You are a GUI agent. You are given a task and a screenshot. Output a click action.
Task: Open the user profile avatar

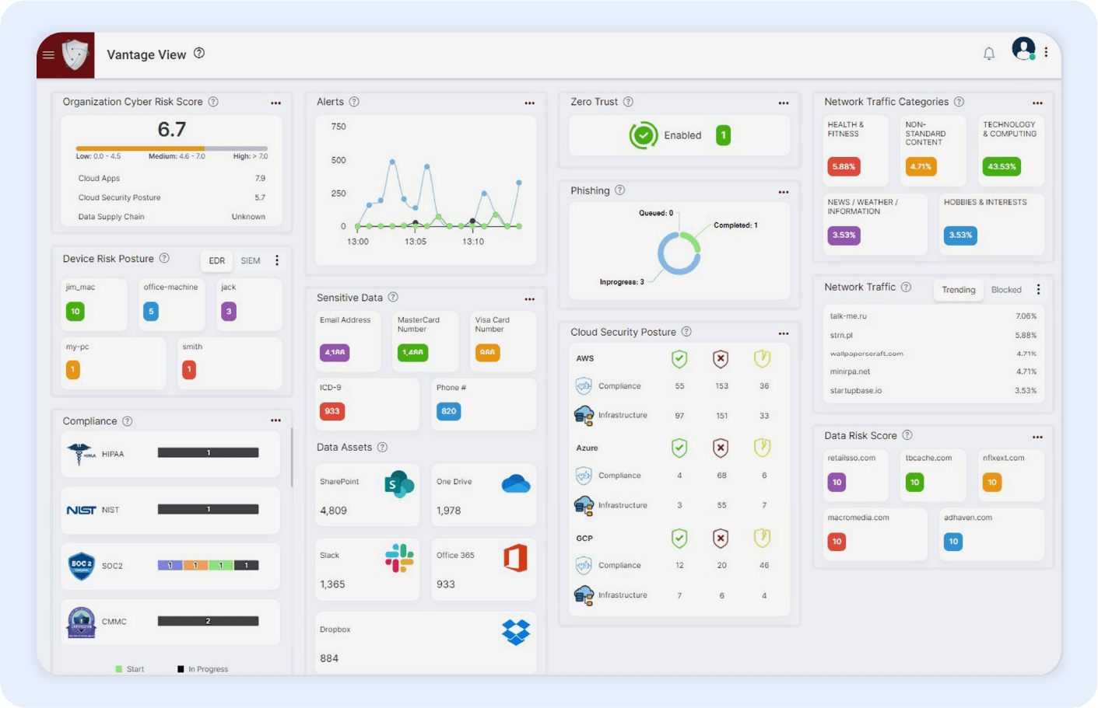1023,49
